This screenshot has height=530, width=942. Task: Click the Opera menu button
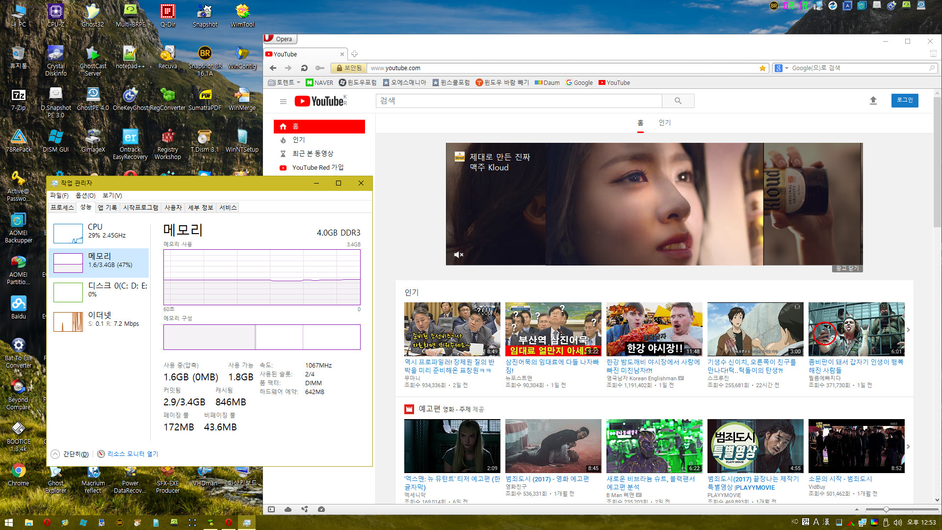click(x=280, y=39)
